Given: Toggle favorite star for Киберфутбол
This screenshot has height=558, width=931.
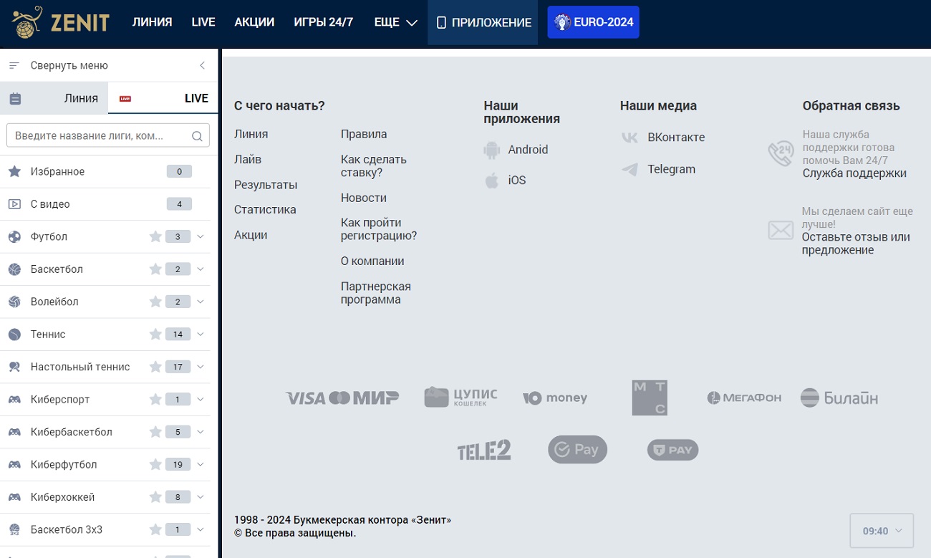Looking at the screenshot, I should pos(155,465).
